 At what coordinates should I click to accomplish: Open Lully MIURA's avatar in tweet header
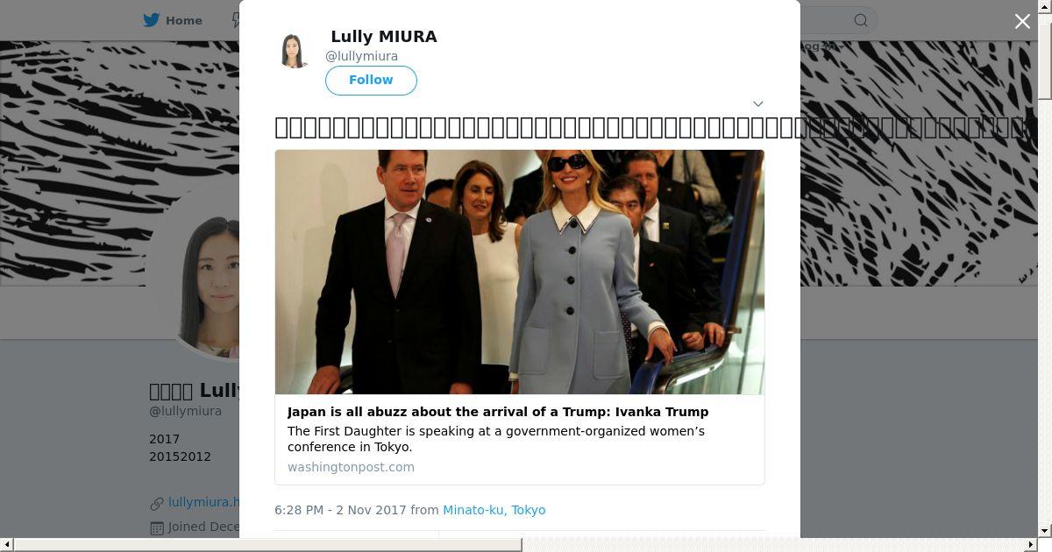pyautogui.click(x=293, y=51)
